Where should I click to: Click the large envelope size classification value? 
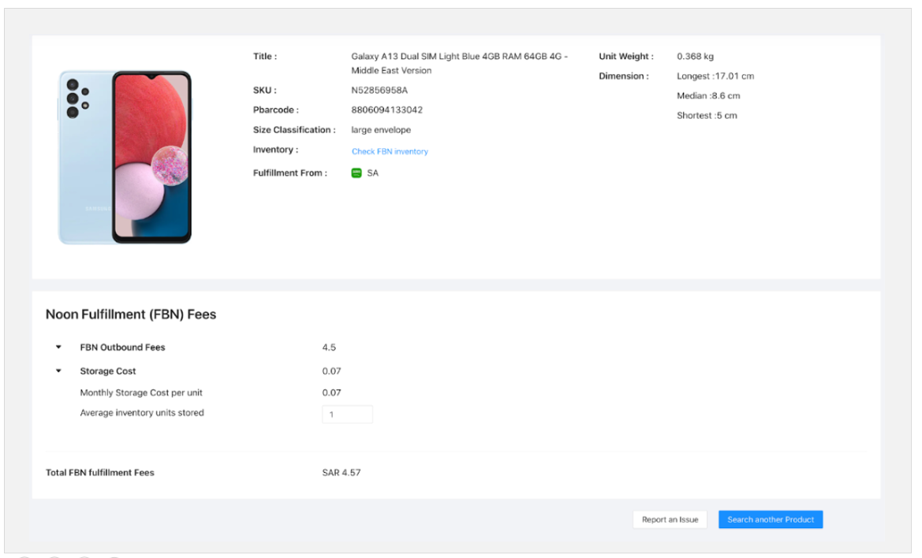point(381,130)
